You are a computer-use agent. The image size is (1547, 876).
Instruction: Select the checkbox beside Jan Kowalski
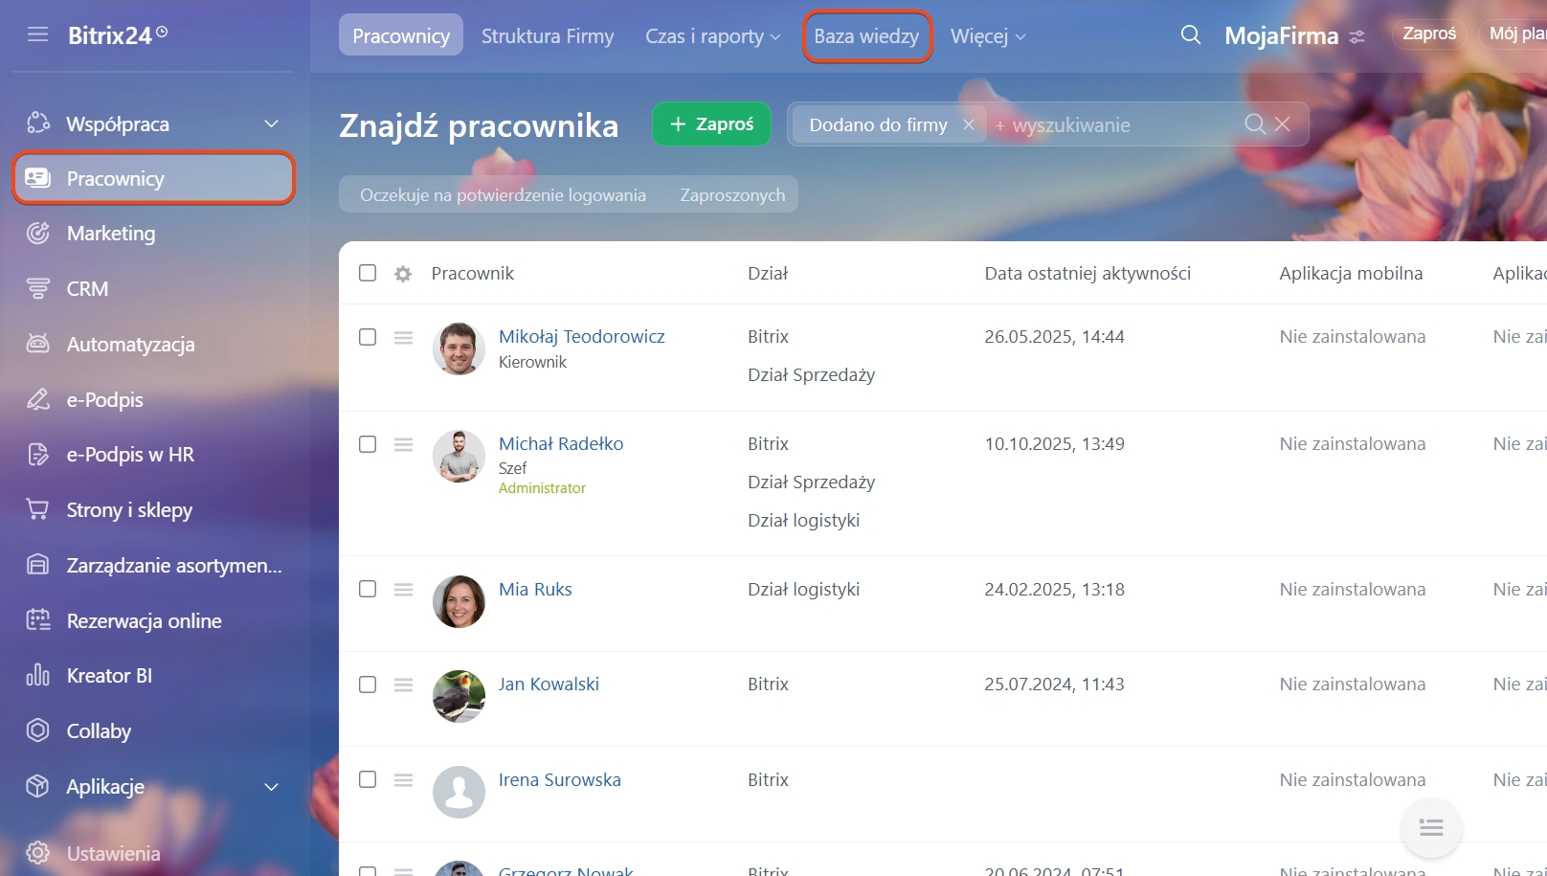tap(368, 685)
